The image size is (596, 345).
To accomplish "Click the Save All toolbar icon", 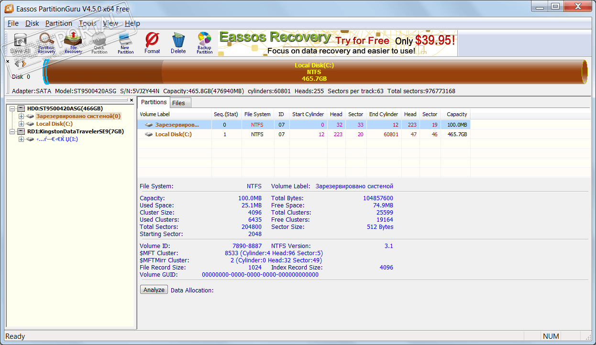I will tap(20, 43).
